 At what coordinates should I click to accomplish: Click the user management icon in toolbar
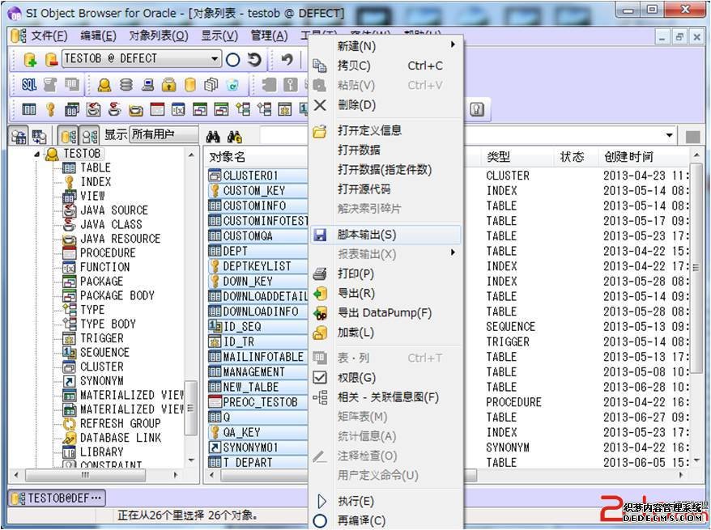click(x=104, y=84)
